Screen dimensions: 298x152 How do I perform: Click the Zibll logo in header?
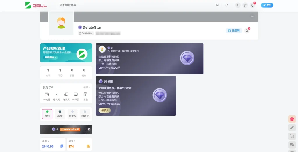pos(36,5)
